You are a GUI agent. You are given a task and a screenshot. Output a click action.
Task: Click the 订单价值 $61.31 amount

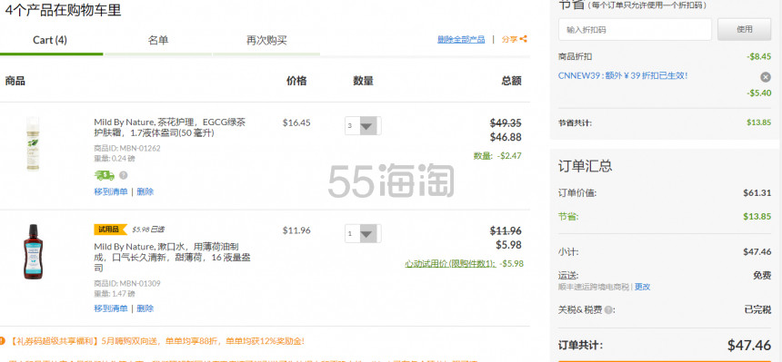757,192
